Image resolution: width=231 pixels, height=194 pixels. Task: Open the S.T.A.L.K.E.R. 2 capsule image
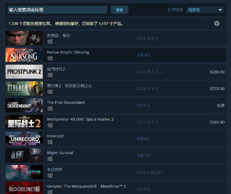(24, 88)
